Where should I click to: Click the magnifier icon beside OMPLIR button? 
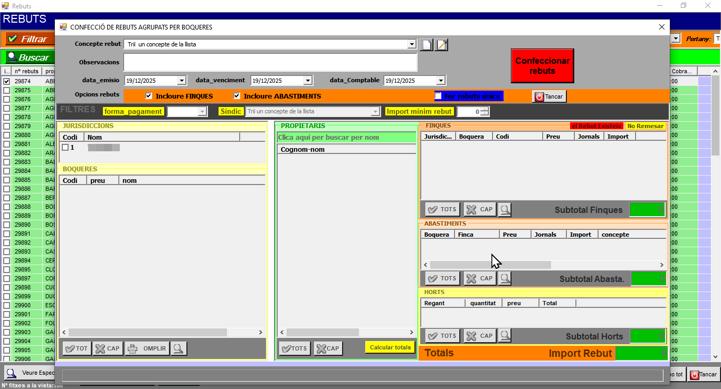[179, 348]
